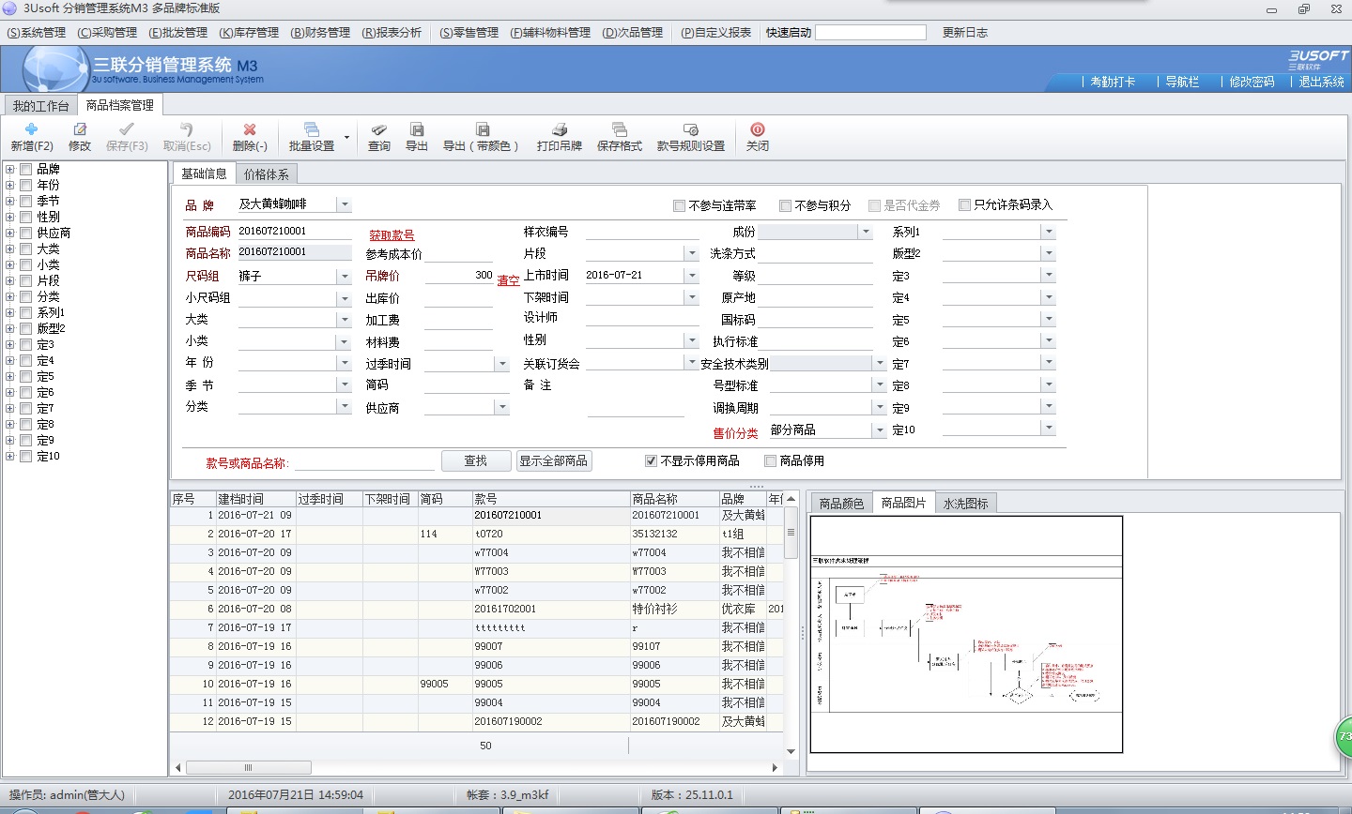1352x814 pixels.
Task: Click the red 关闭 toolbar icon
Action: (757, 129)
